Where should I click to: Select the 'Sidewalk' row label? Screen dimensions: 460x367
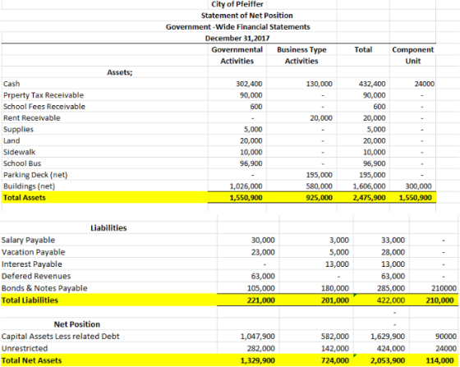click(20, 152)
